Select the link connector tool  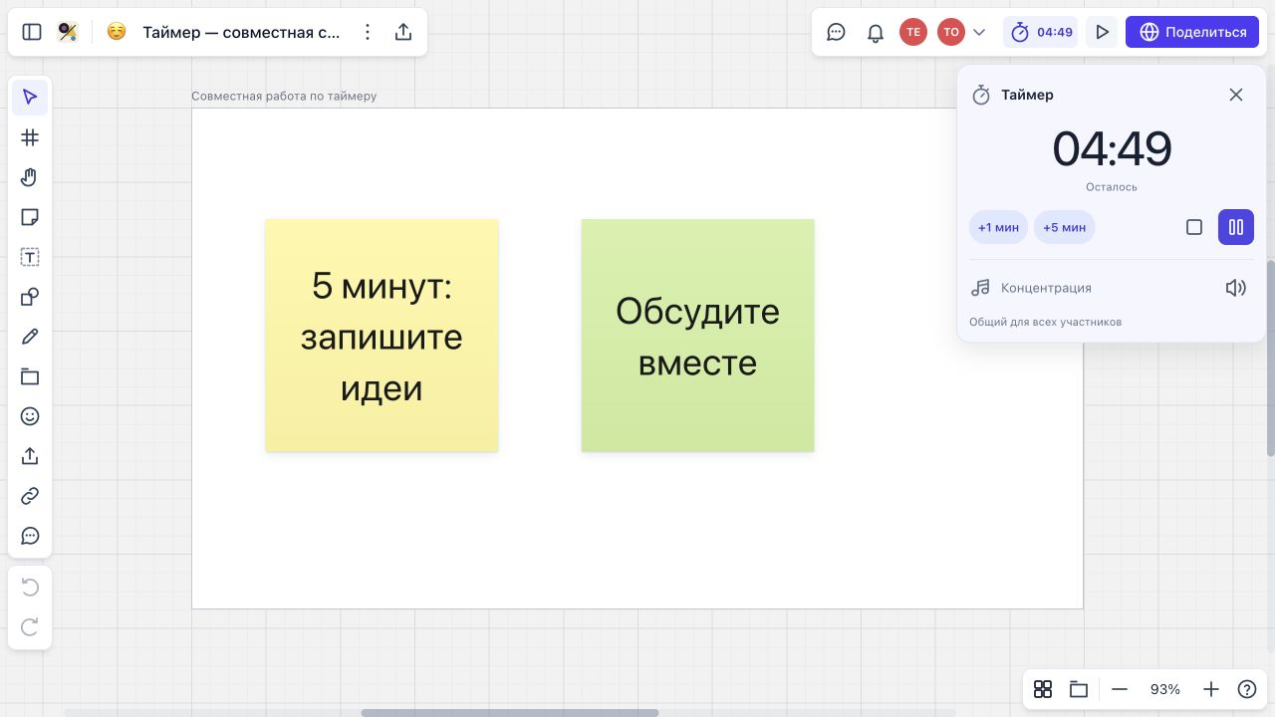(30, 496)
